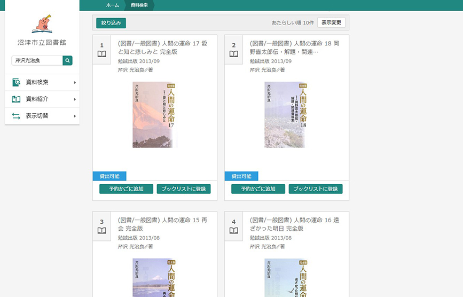Register 人間の運命 17 to ブックリスト
This screenshot has width=463, height=297.
click(184, 189)
